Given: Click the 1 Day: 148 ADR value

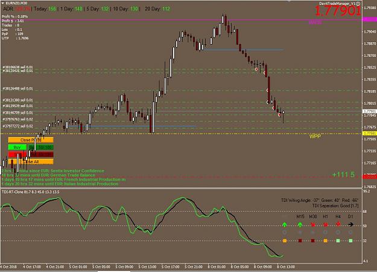Looking at the screenshot, I should 71,9.
